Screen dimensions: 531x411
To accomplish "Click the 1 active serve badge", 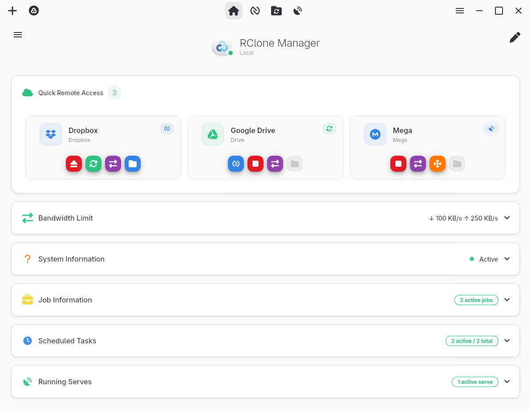I will 475,382.
